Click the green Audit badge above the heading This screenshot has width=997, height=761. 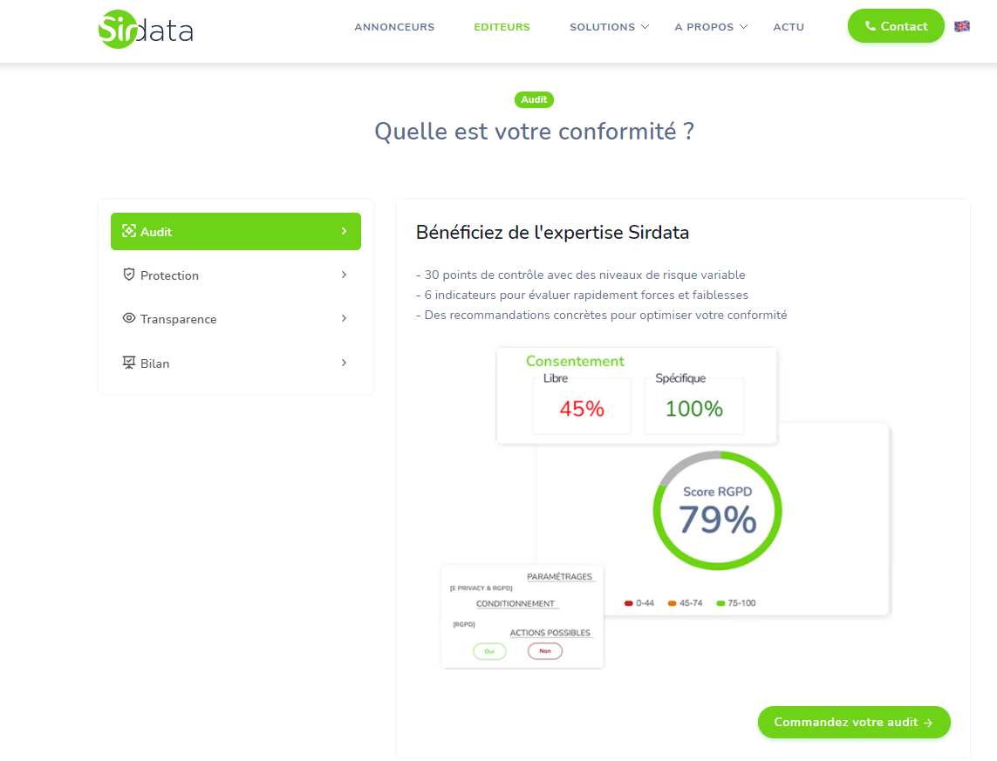(x=534, y=99)
